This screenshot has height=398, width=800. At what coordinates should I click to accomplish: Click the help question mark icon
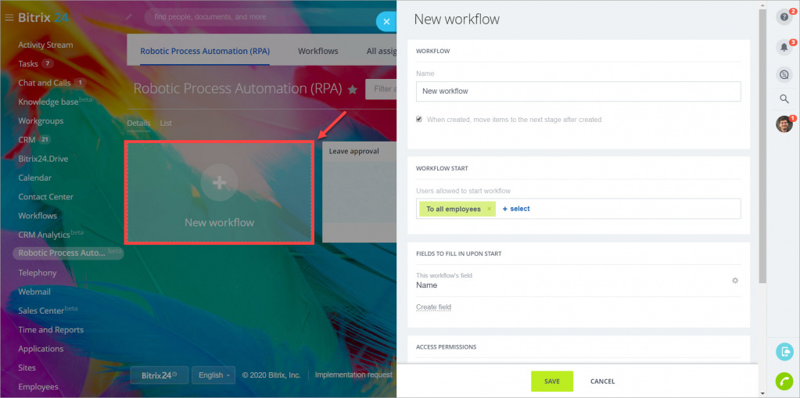[784, 17]
